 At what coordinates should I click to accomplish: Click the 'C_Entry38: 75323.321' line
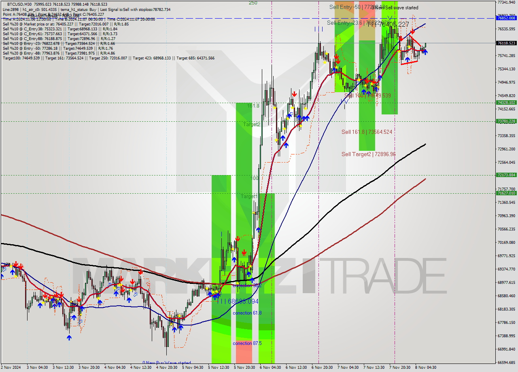coord(60,29)
